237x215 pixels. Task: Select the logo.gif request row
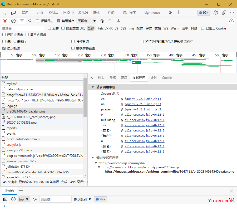click(x=42, y=106)
